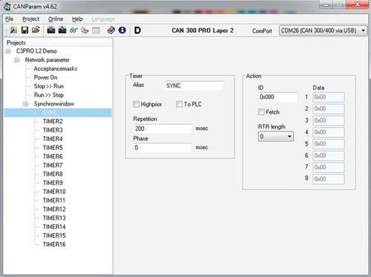Select TIMER4 in the tree
This screenshot has height=277, width=371.
pos(53,139)
